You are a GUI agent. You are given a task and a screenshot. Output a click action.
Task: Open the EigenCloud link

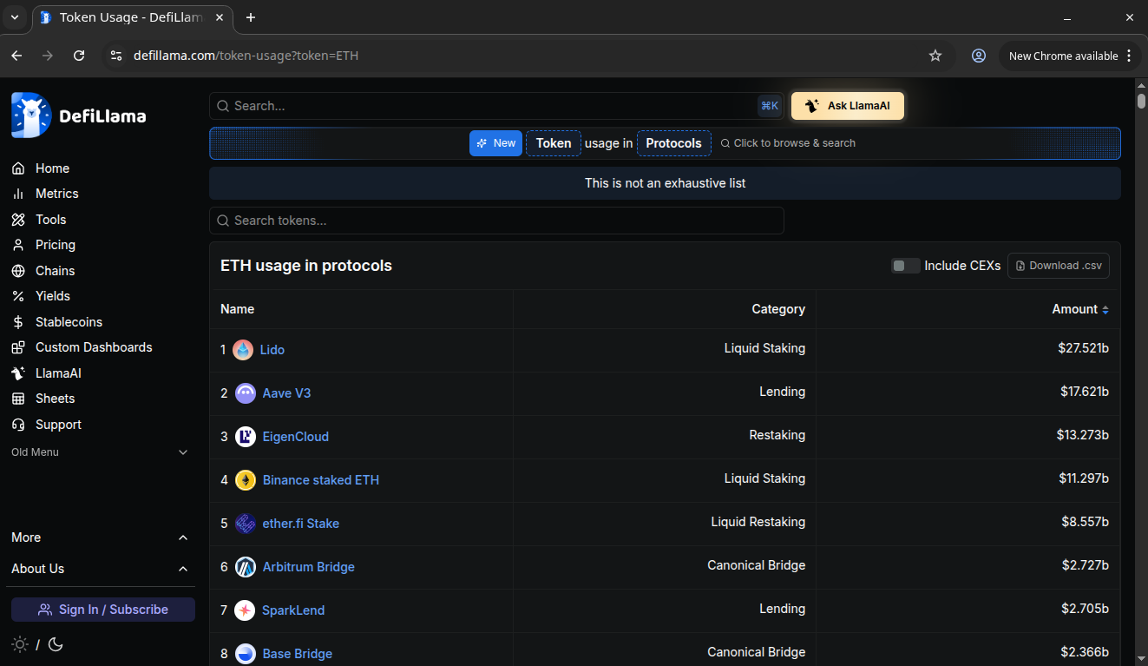point(296,437)
